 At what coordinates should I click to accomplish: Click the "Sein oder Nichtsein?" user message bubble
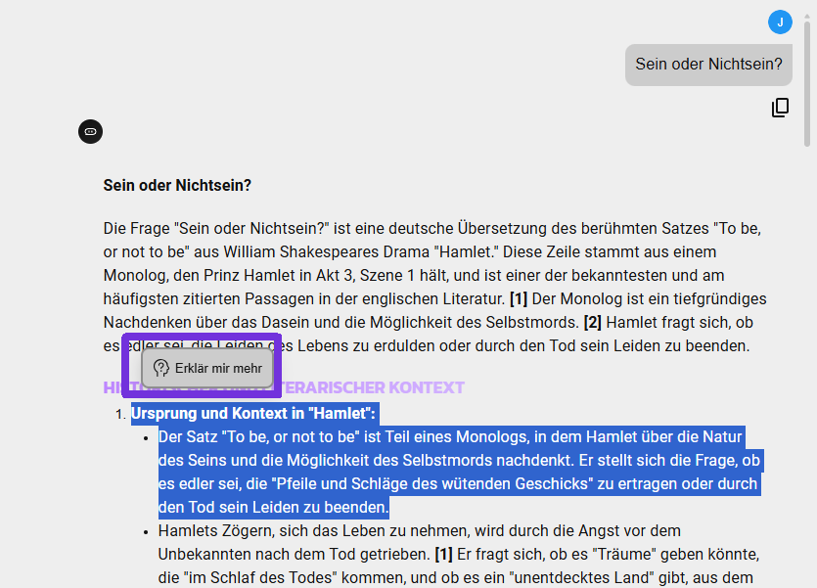(708, 65)
